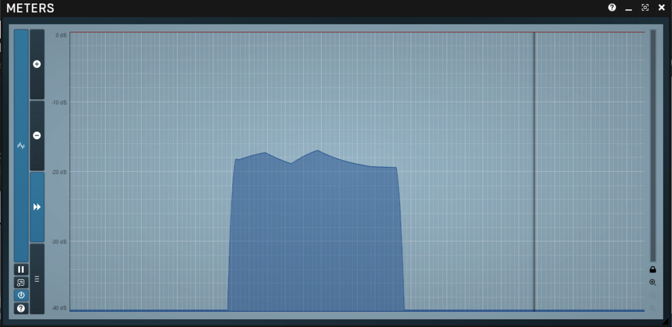Click the vertical playhead line in graph

pyautogui.click(x=534, y=171)
